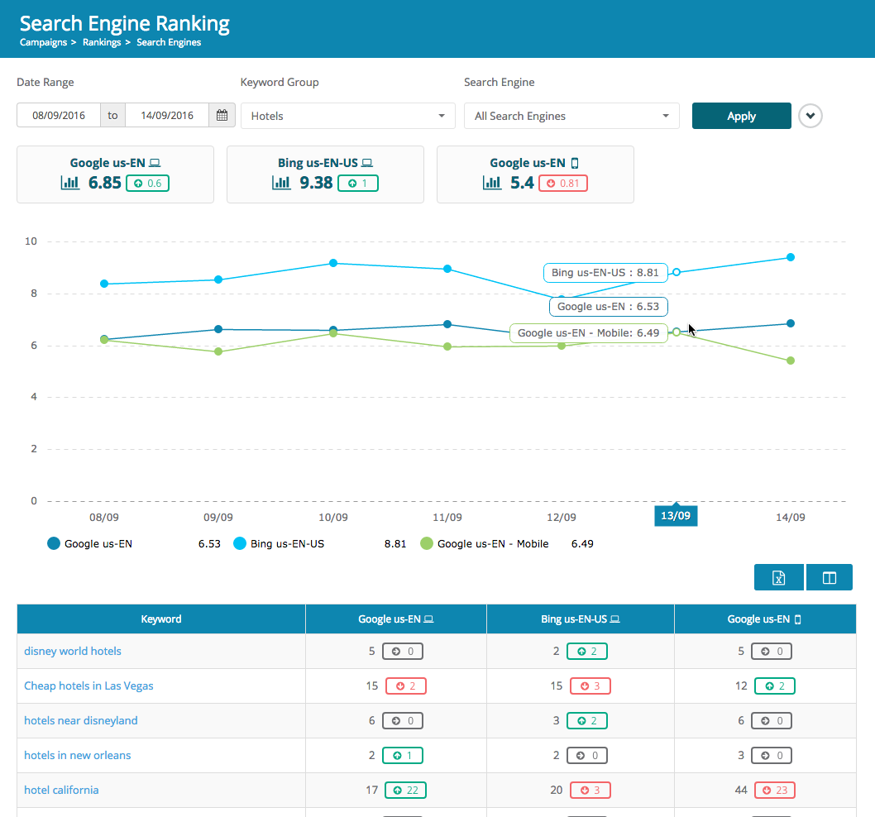Screen dimensions: 875x817
Task: Click the Excel export icon button
Action: point(778,578)
